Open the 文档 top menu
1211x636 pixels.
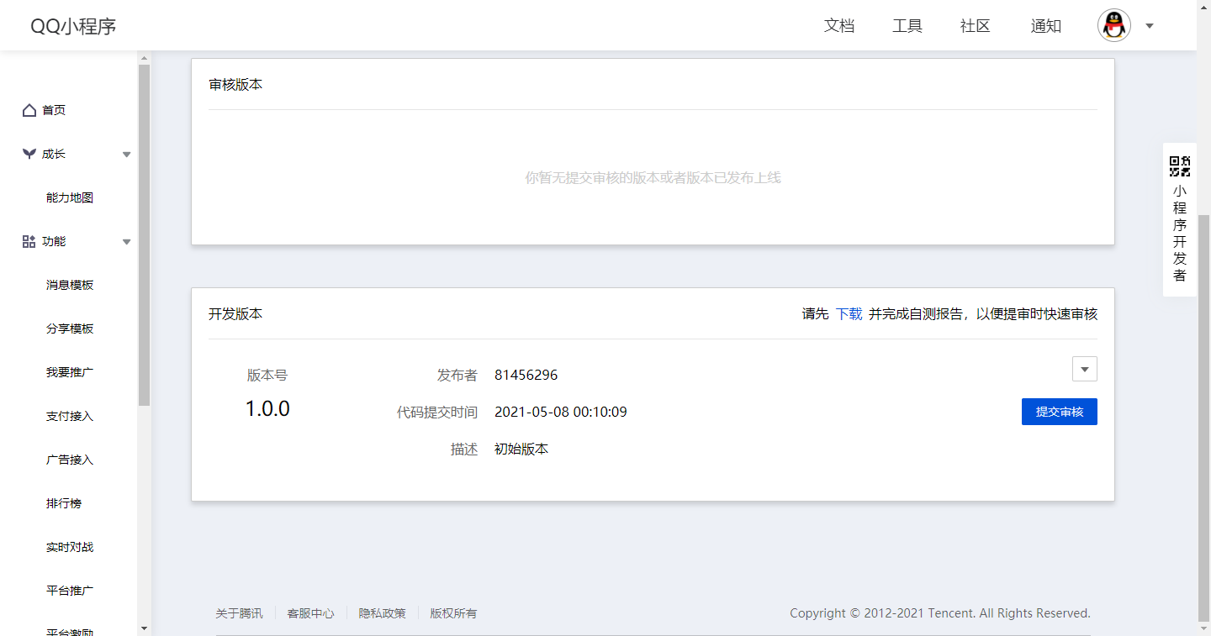(x=838, y=26)
